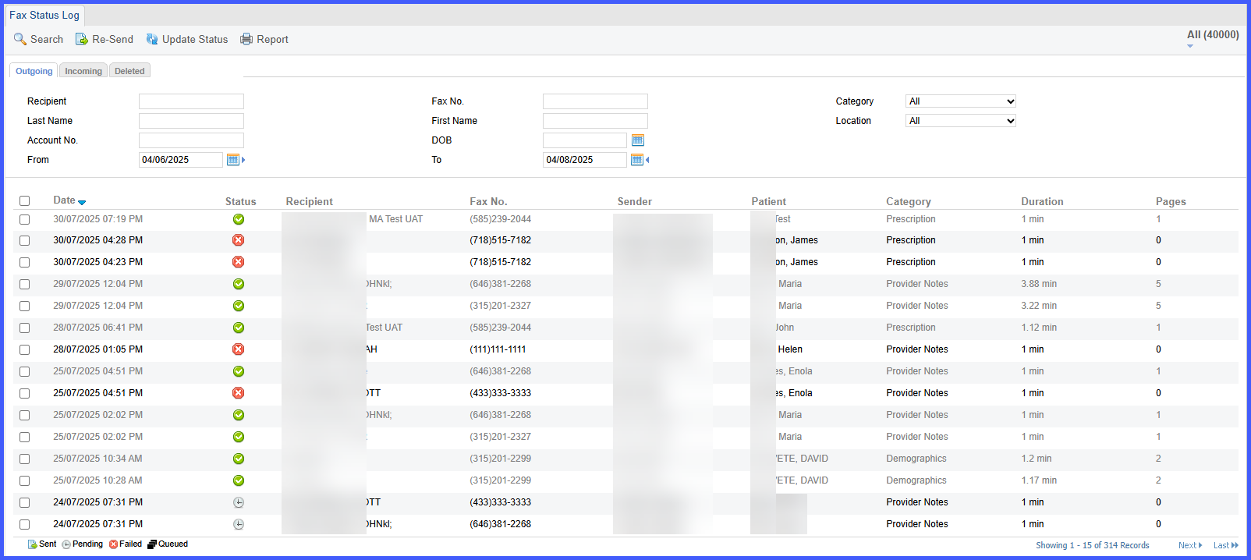
Task: Click failed status icon for 25/07/2025 04:51 PM Enola row with 0 pages
Action: [x=239, y=393]
